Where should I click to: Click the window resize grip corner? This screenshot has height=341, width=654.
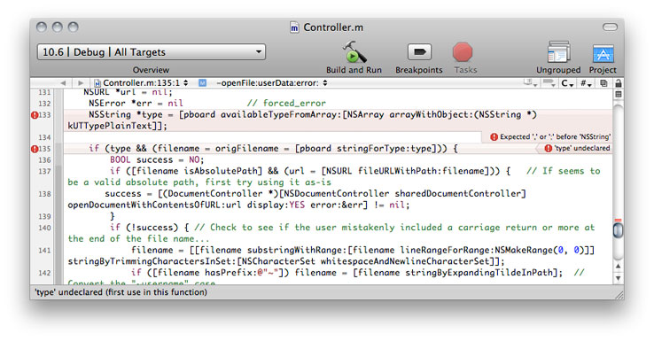click(619, 294)
